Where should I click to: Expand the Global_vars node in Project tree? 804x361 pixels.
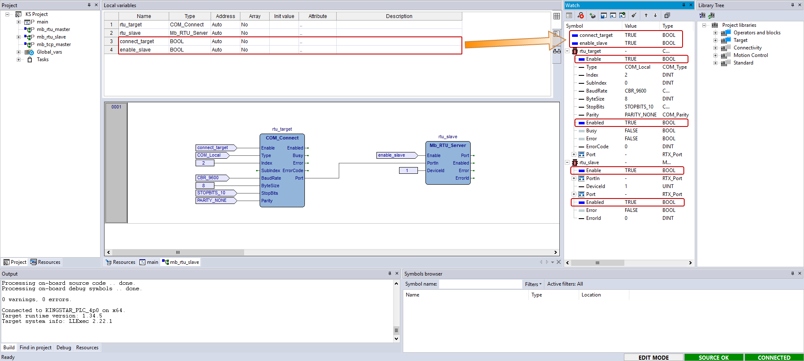pos(18,52)
